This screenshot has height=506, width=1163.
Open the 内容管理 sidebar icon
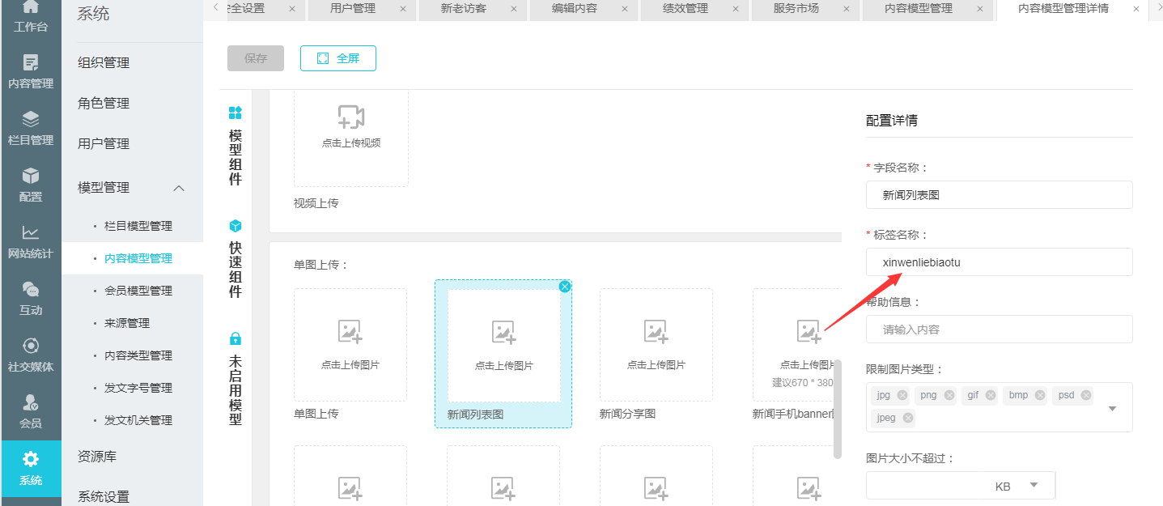(x=31, y=63)
